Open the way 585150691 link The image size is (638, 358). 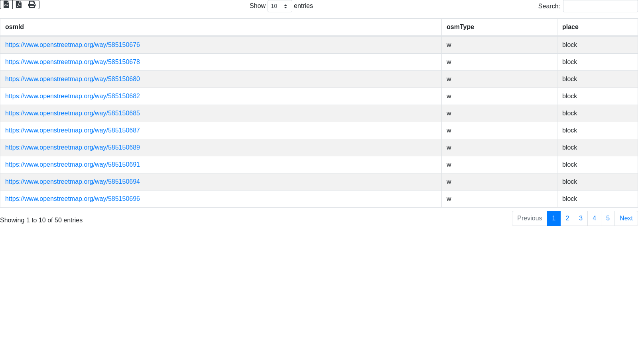tap(73, 165)
